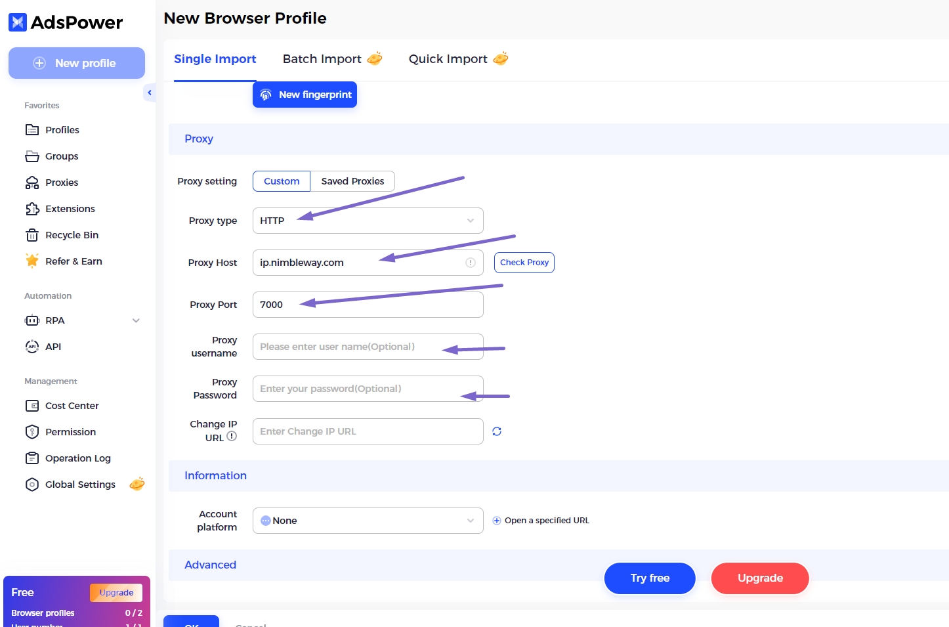The image size is (949, 627).
Task: Click the Check Proxy button
Action: coord(524,263)
